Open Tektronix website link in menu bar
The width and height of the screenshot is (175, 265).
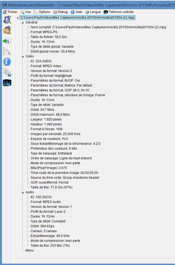click(121, 12)
